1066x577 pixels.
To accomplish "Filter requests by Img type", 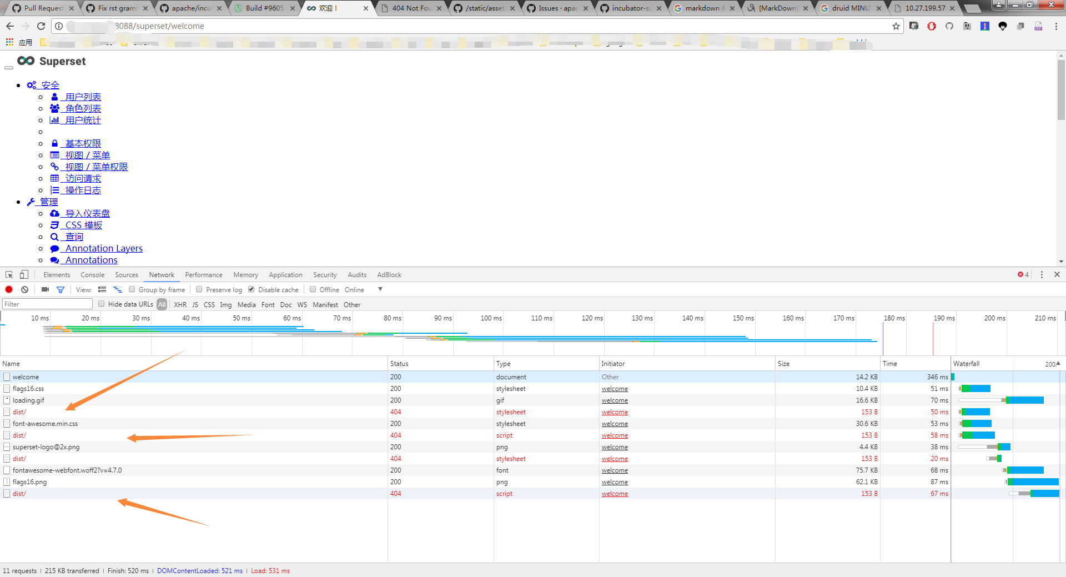I will 225,304.
